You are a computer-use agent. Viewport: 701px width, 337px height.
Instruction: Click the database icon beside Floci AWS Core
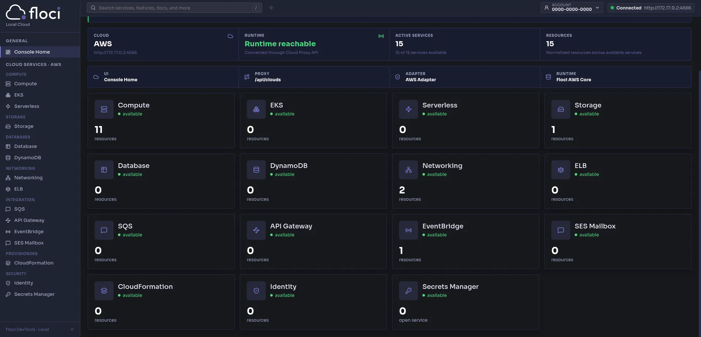click(x=548, y=77)
